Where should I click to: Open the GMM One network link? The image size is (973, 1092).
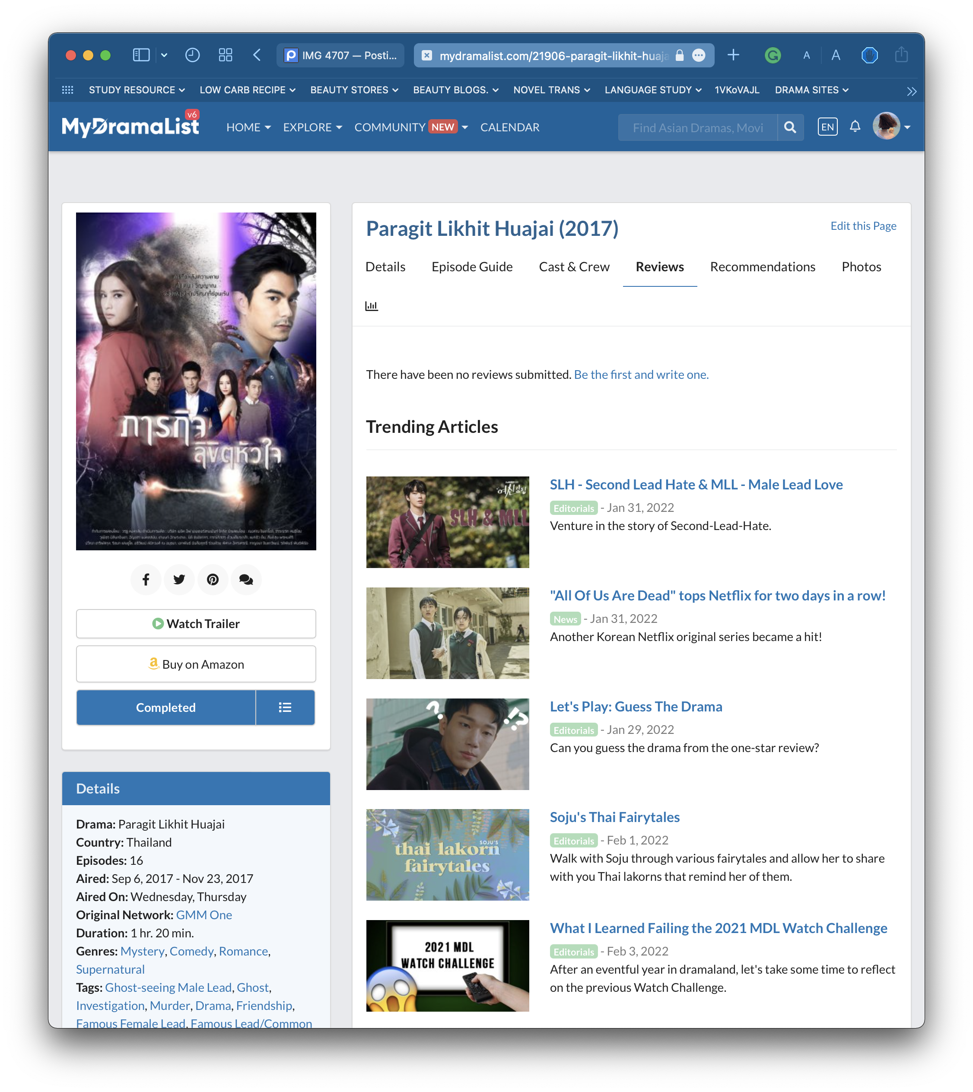coord(204,914)
